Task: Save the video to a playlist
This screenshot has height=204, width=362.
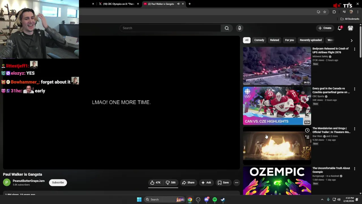Action: pos(223,182)
